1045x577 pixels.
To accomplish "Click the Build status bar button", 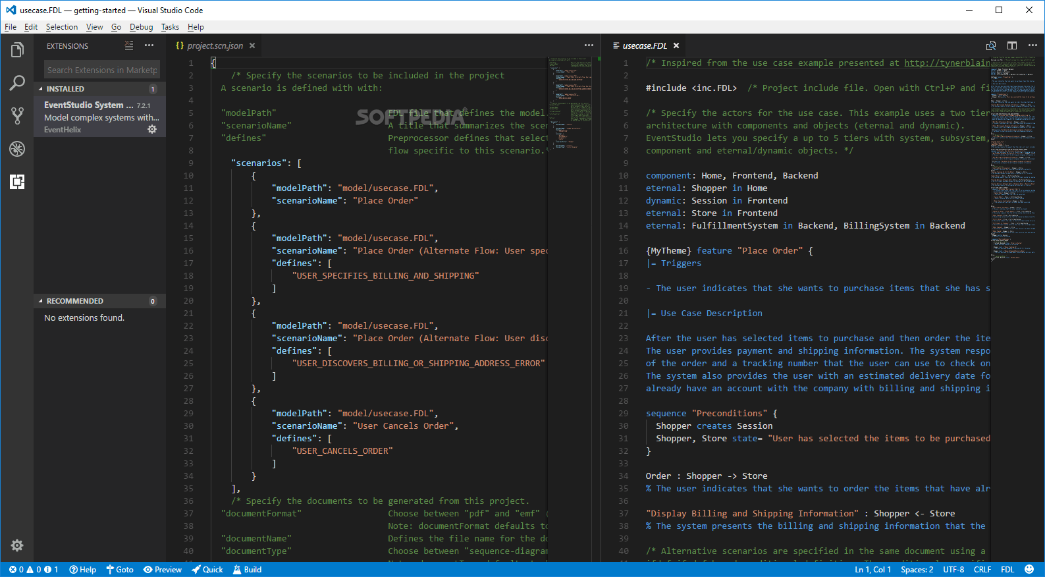I will click(x=248, y=570).
